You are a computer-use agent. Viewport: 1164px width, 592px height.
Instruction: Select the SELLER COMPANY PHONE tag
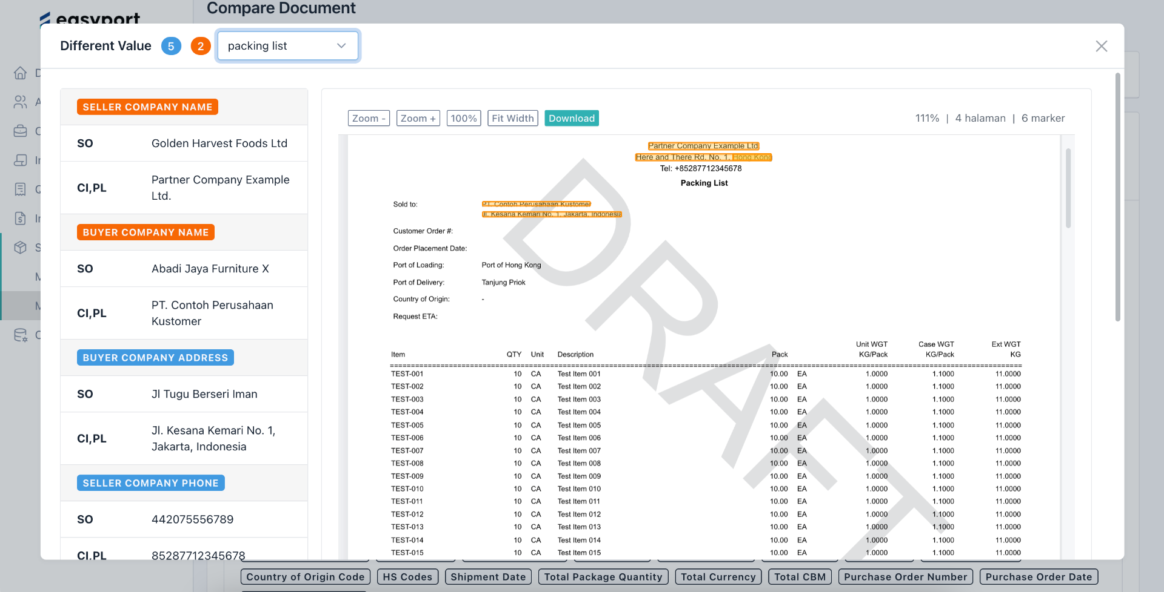pos(150,483)
